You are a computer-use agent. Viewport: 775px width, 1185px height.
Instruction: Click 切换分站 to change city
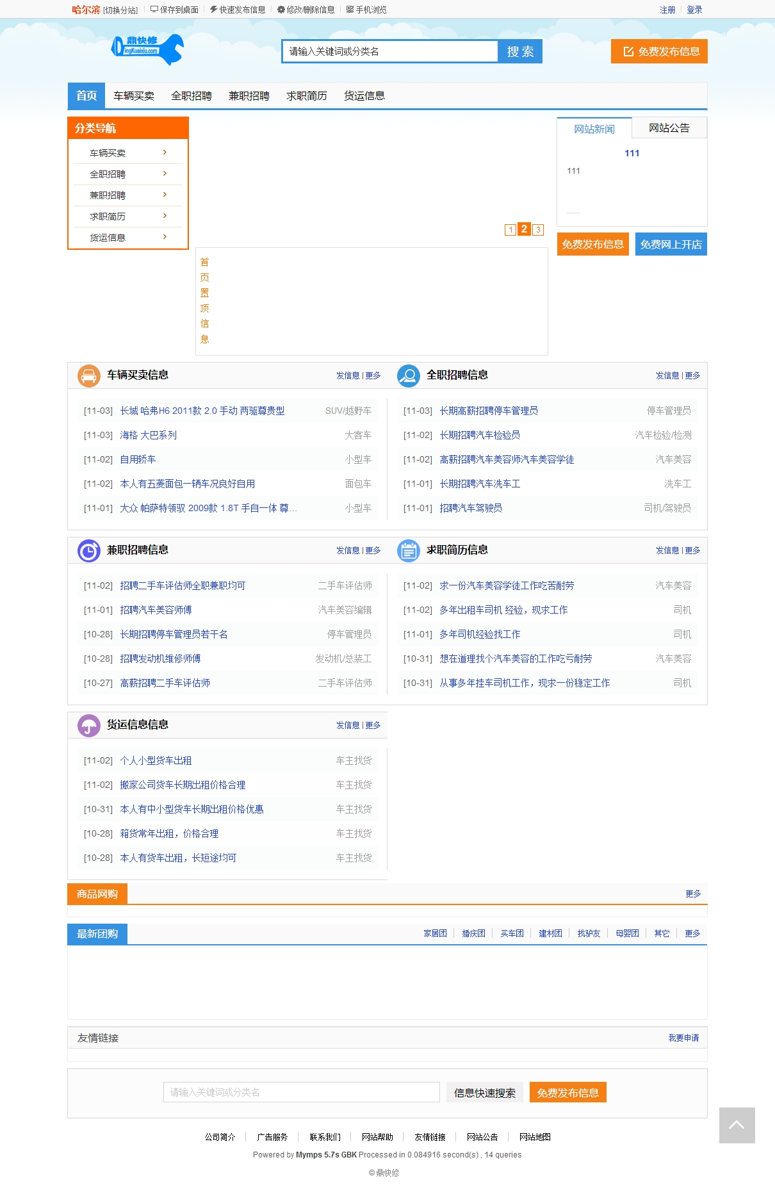pyautogui.click(x=120, y=10)
